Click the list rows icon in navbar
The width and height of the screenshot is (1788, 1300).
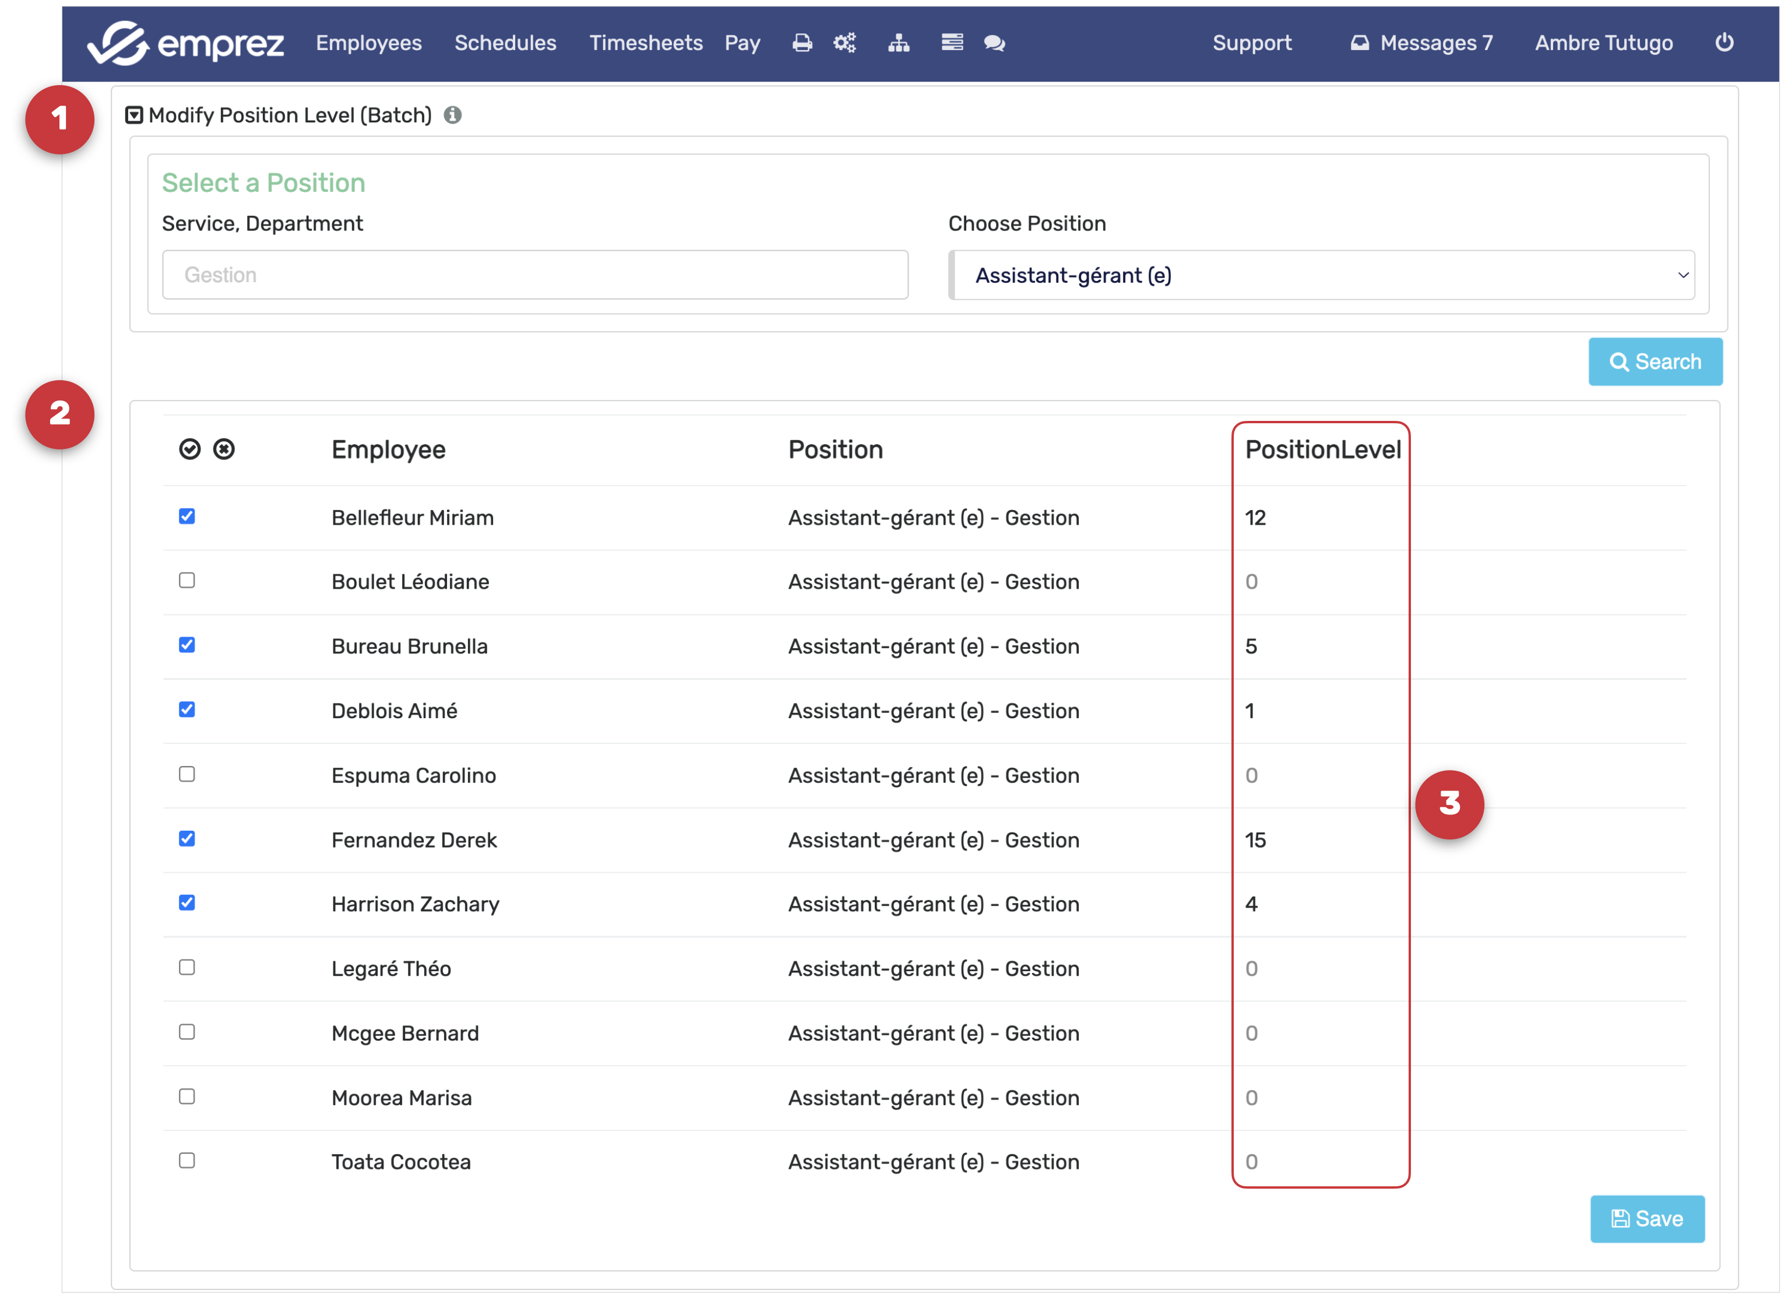[952, 43]
